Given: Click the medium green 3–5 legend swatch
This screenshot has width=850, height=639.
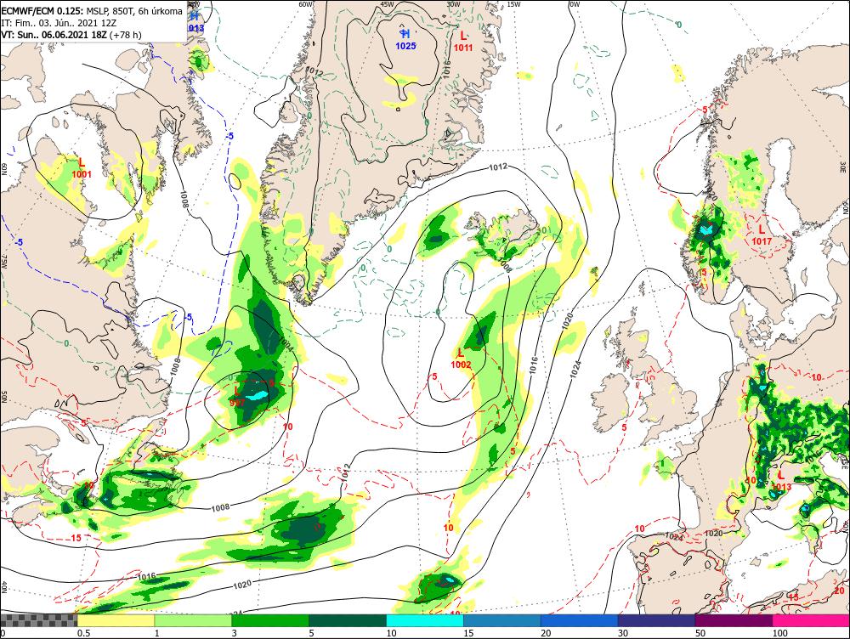Looking at the screenshot, I should [270, 620].
